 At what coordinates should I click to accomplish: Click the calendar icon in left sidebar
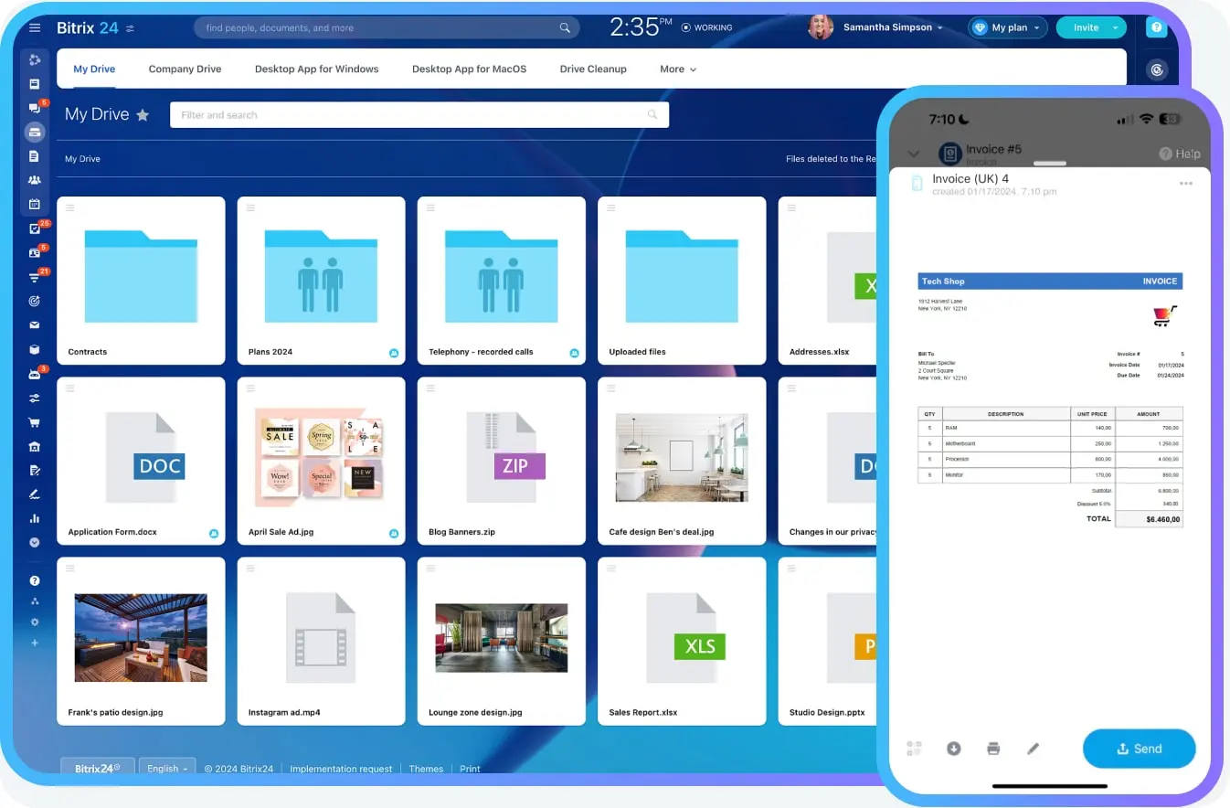(x=35, y=204)
